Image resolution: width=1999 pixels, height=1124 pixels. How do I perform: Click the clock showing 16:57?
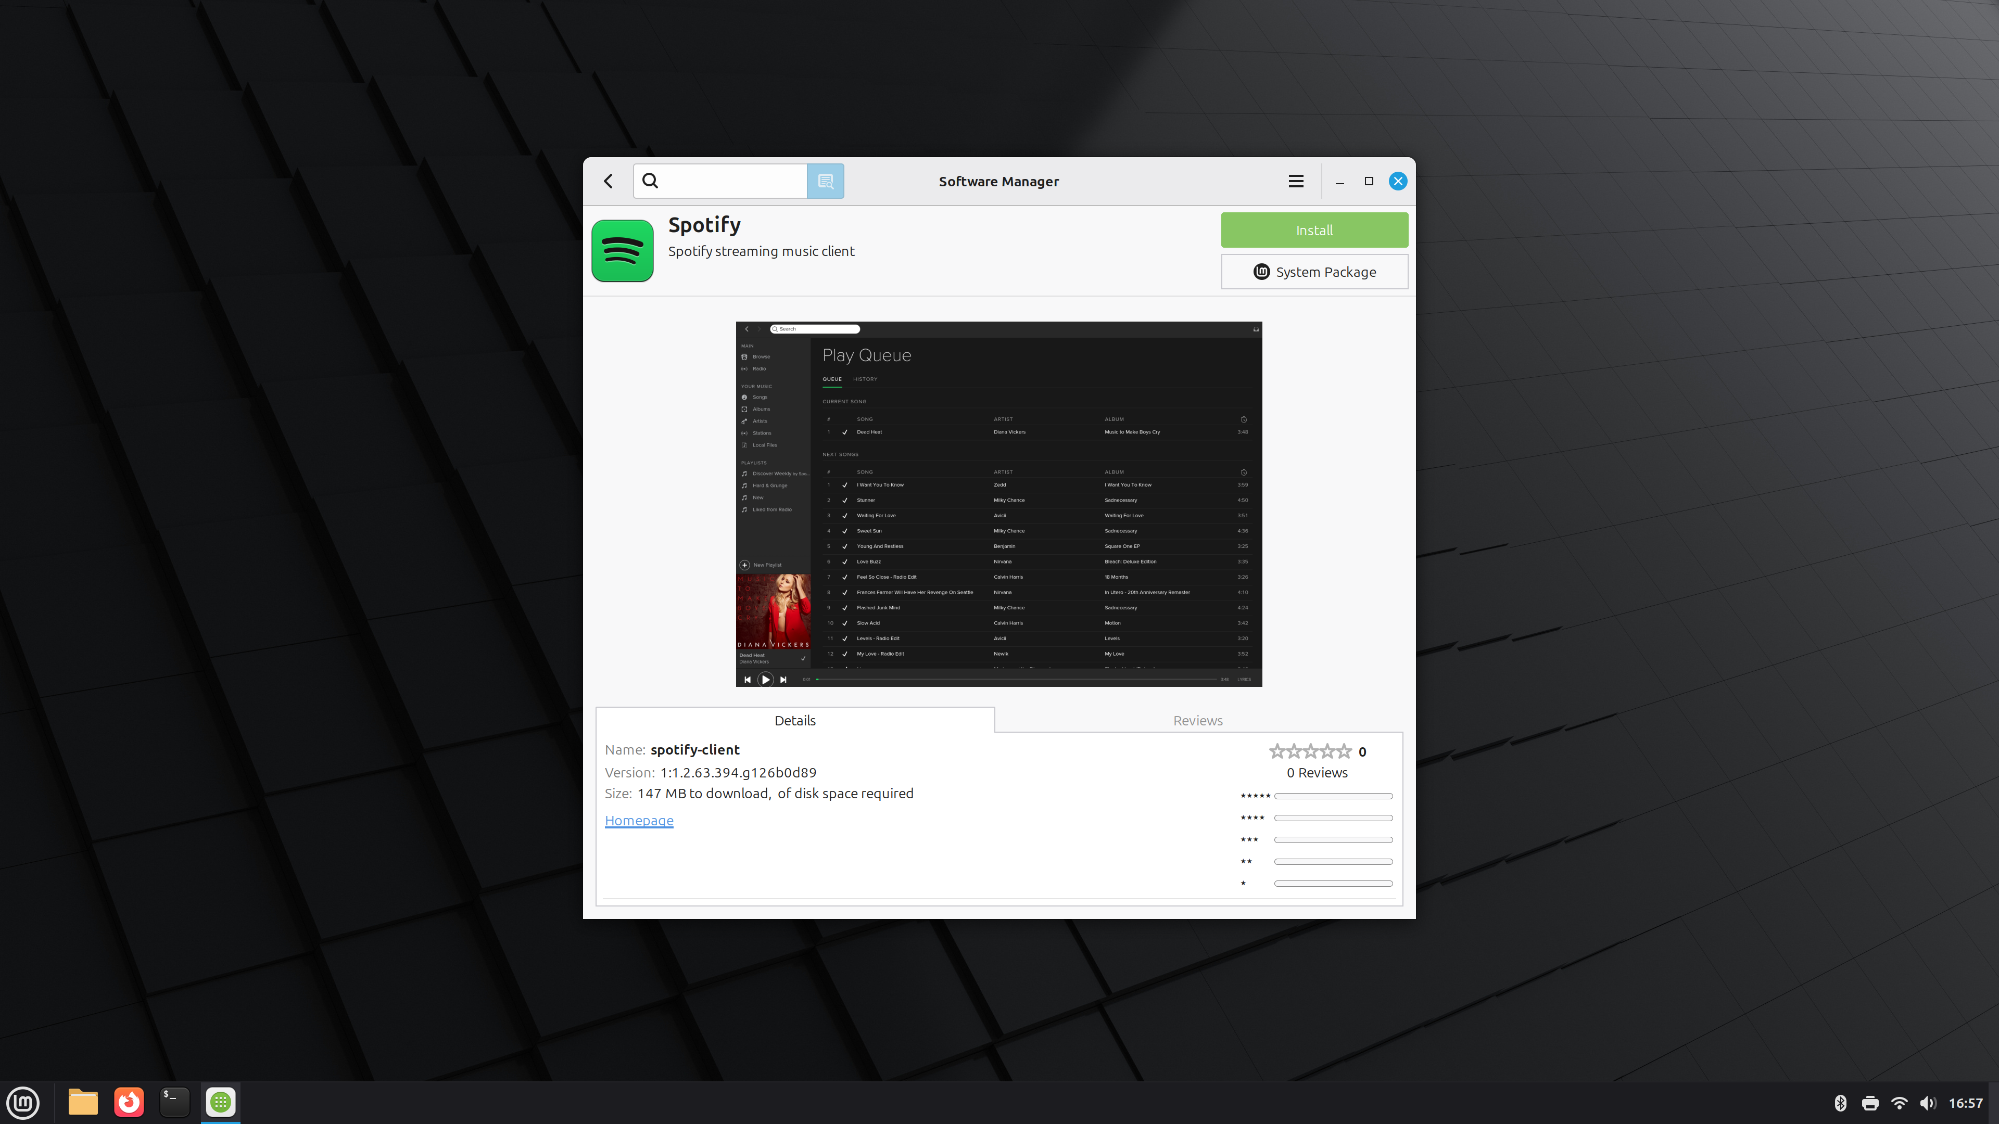pos(1966,1103)
